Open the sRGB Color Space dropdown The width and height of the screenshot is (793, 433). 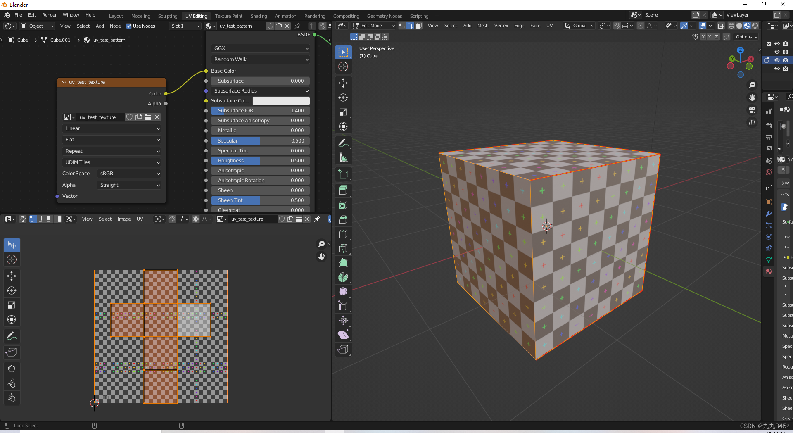pos(129,174)
